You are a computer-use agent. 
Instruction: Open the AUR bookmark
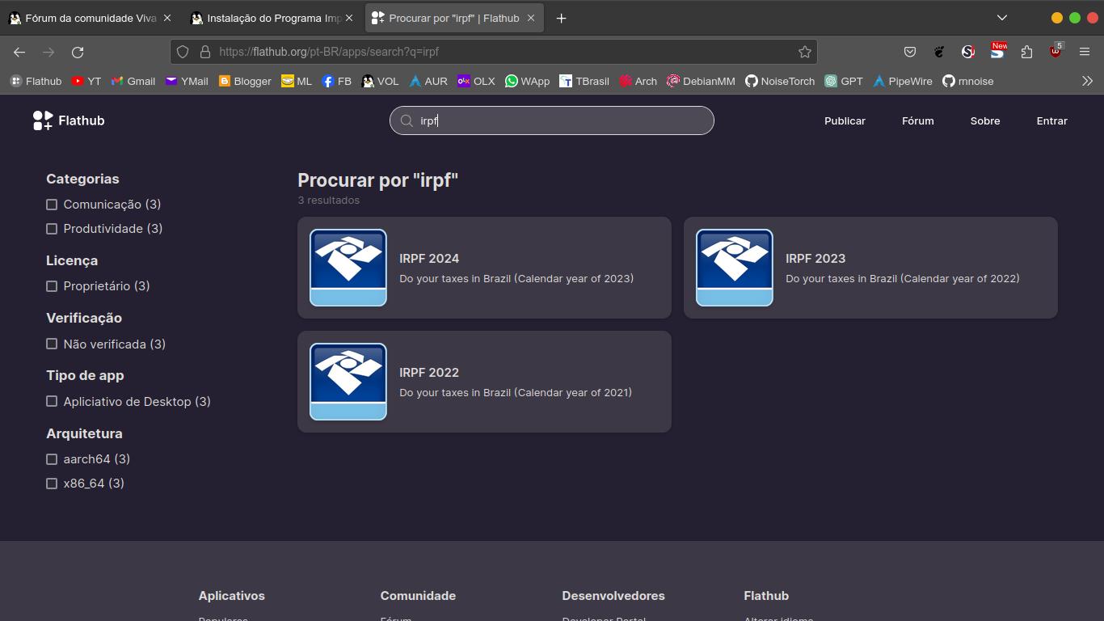tap(428, 81)
